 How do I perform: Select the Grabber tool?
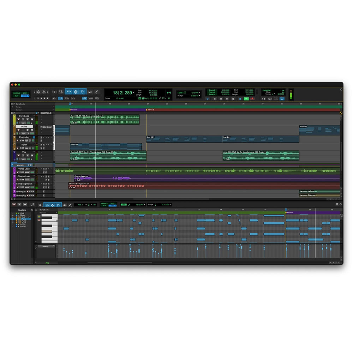(83, 92)
